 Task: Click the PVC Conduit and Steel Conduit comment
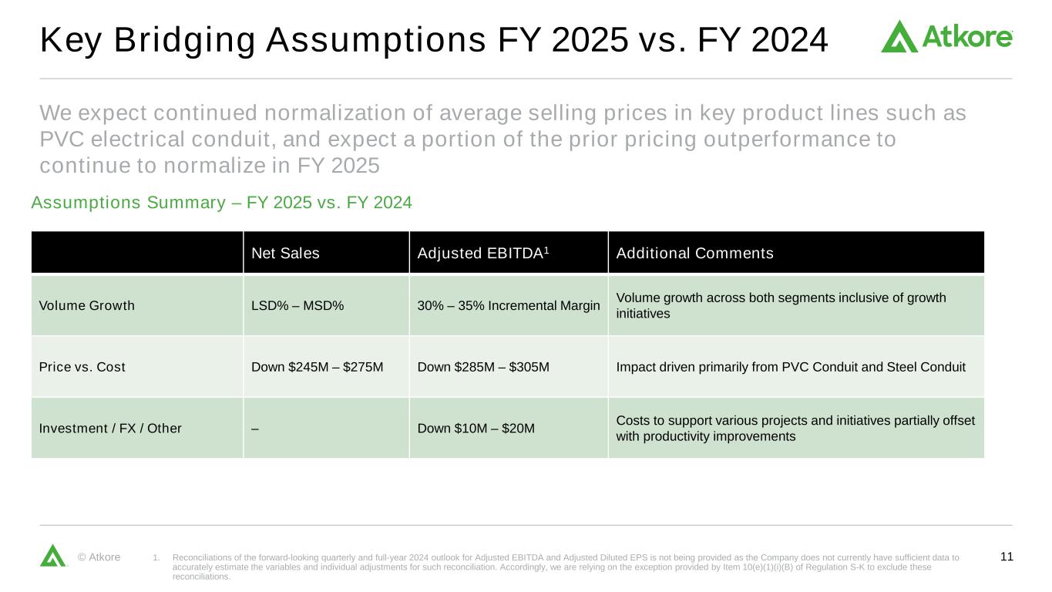click(x=791, y=367)
